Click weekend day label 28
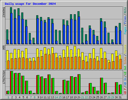The width and height of the screenshot is (128, 100). (109, 97)
